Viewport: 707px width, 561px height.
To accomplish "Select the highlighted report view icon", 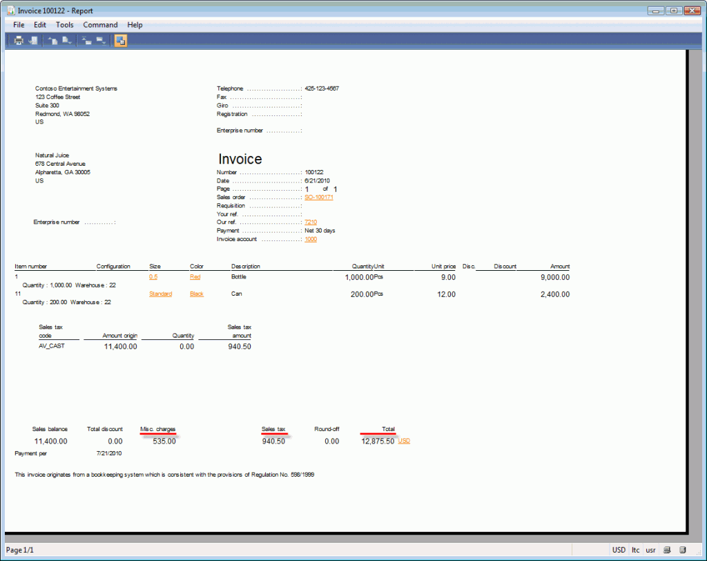I will (119, 41).
